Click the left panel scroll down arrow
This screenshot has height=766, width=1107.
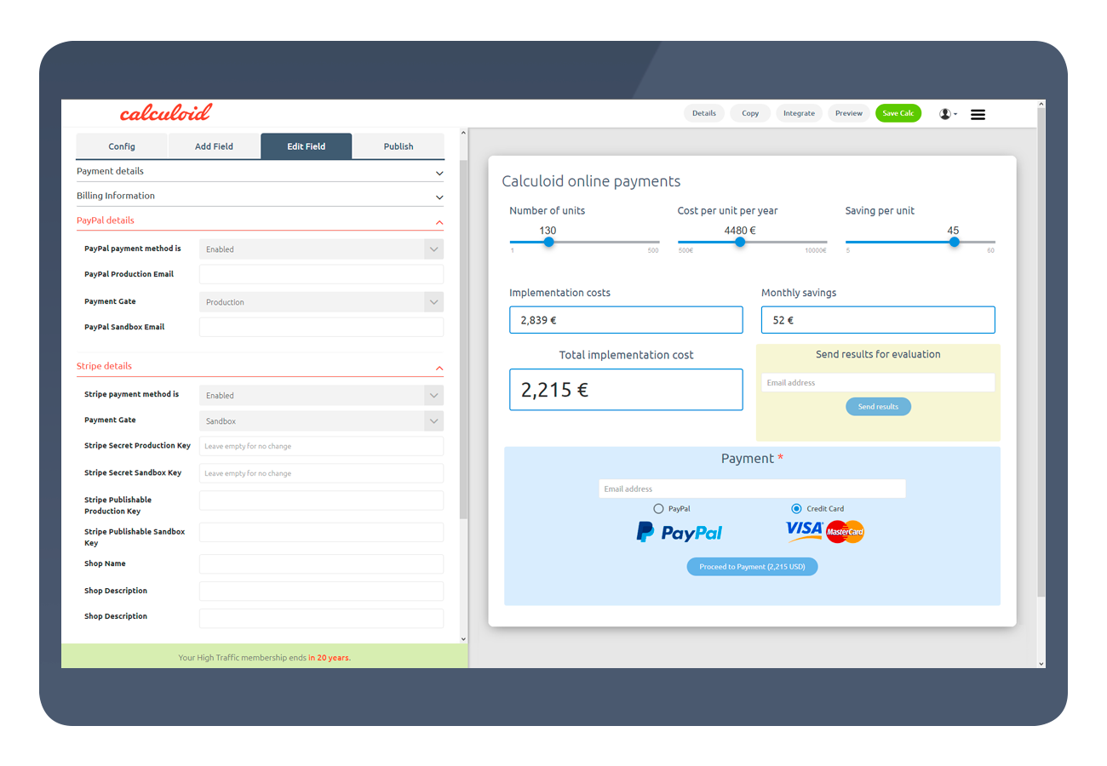(463, 638)
